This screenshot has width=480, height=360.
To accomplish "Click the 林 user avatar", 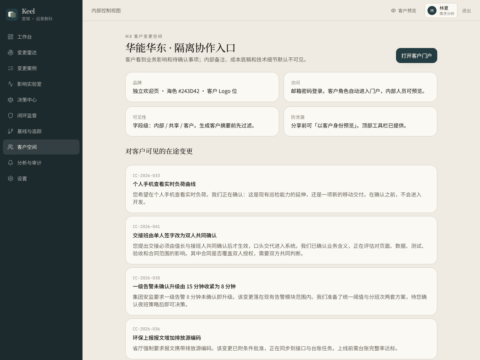I will [x=432, y=10].
